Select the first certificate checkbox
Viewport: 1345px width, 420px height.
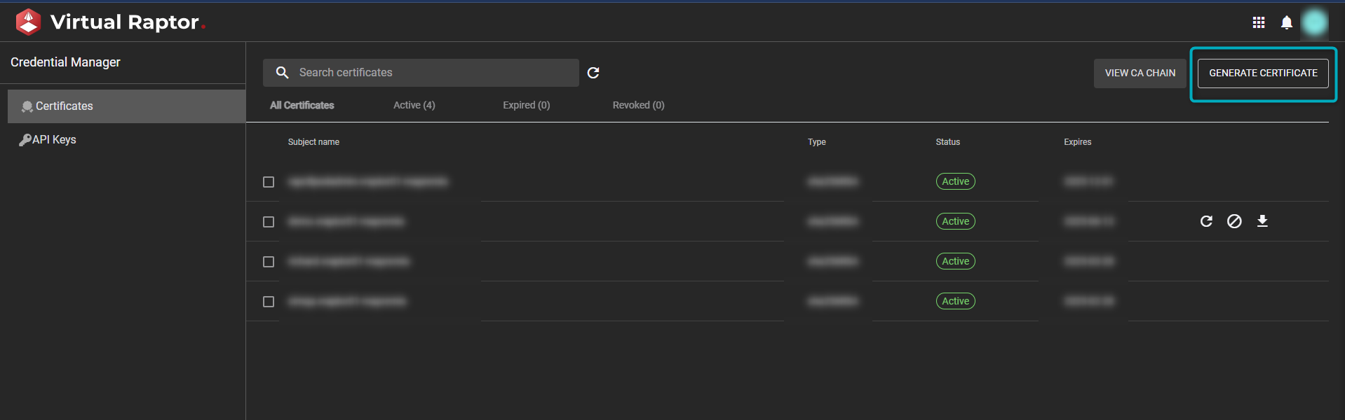click(x=269, y=182)
